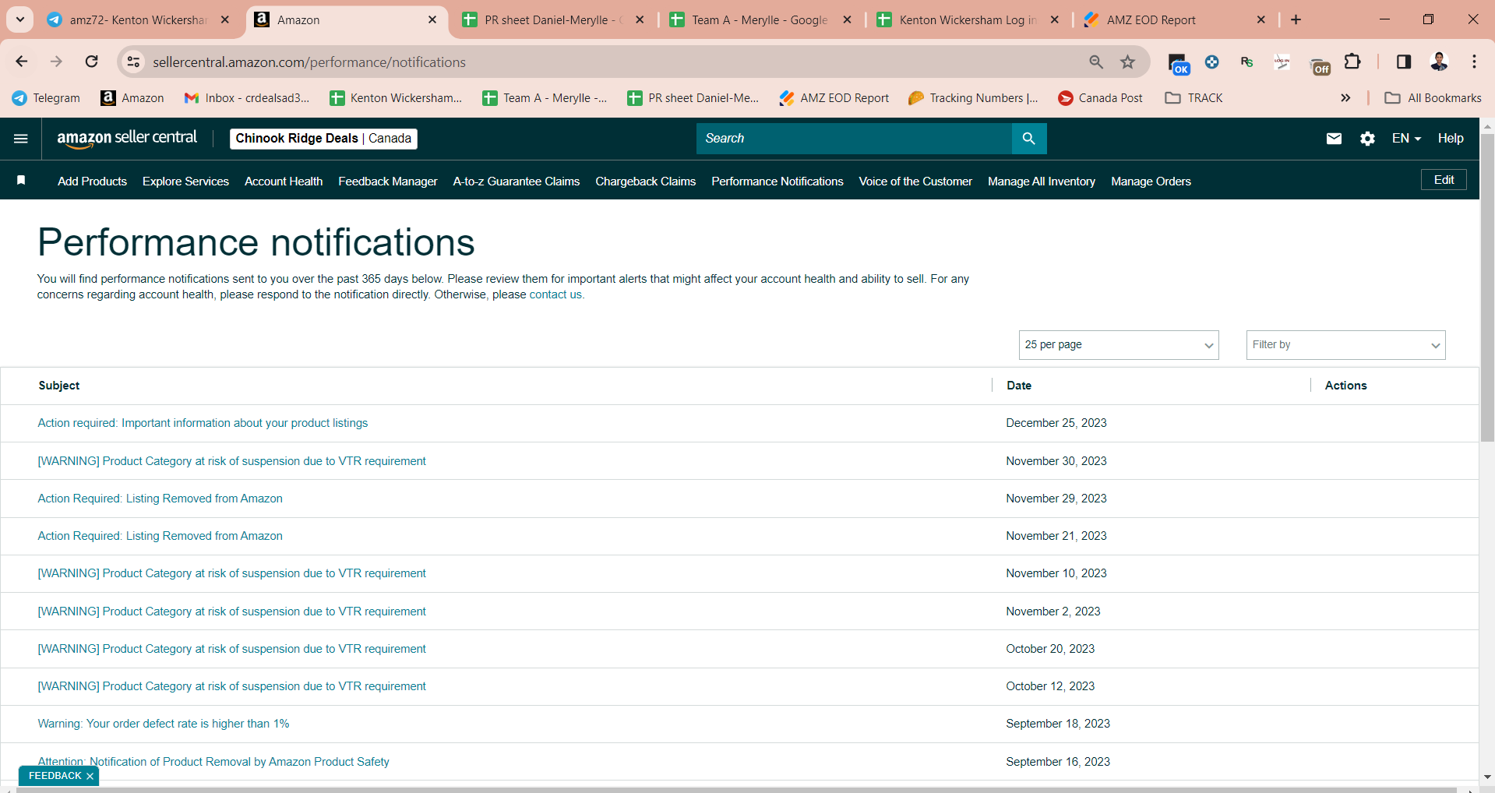View site information icon in address bar
Image resolution: width=1495 pixels, height=793 pixels.
pos(134,62)
